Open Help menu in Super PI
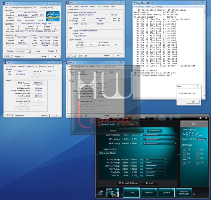Image resolution: width=211 pixels, height=200 pixels. (x=159, y=7)
